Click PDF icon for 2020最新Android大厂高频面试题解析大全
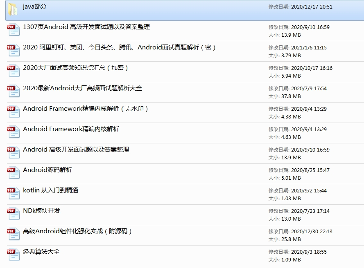 click(x=13, y=91)
